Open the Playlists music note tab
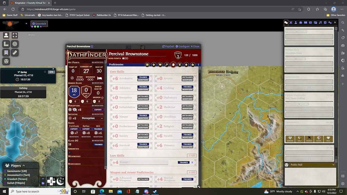This screenshot has height=195, width=347. tap(320, 23)
